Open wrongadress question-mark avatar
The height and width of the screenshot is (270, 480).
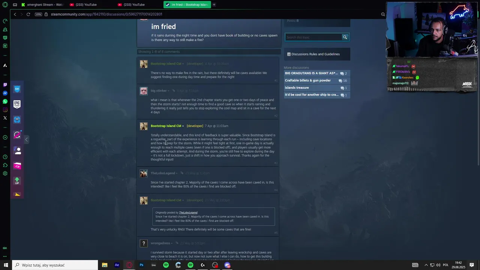(x=144, y=244)
